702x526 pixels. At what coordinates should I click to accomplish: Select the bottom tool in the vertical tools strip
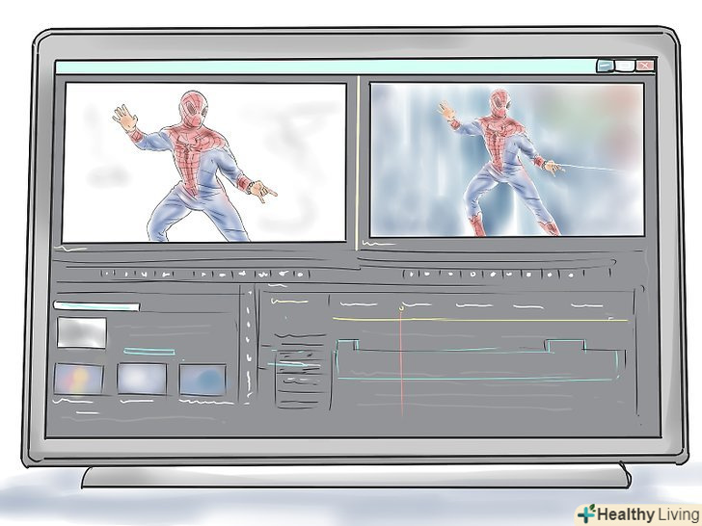coord(297,399)
